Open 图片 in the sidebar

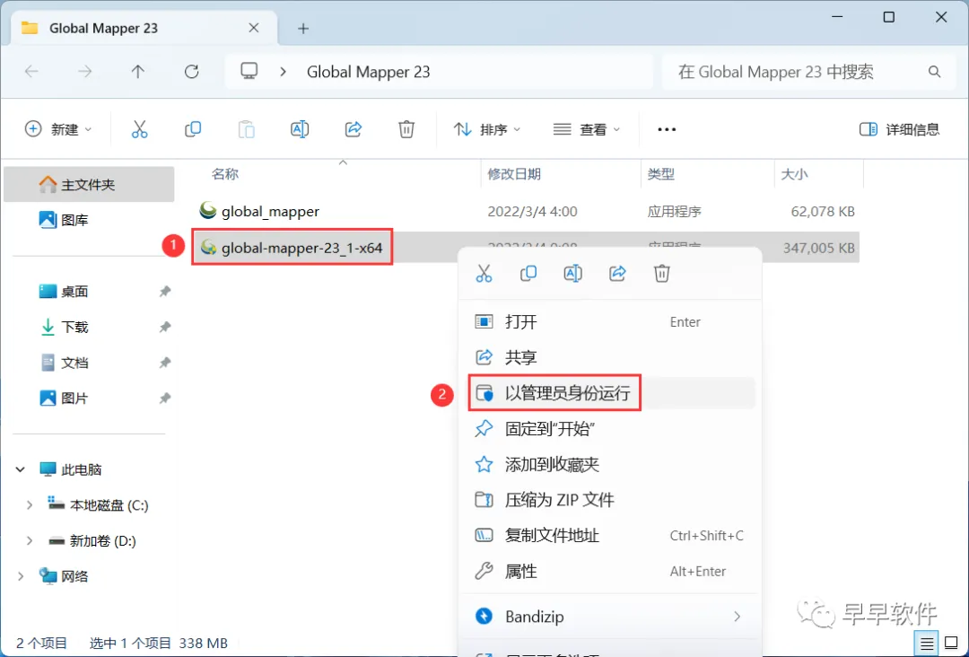tap(89, 399)
